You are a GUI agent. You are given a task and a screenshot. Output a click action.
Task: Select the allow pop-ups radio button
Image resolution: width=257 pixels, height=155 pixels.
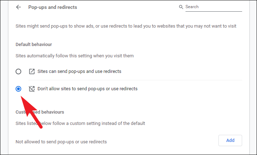[18, 71]
